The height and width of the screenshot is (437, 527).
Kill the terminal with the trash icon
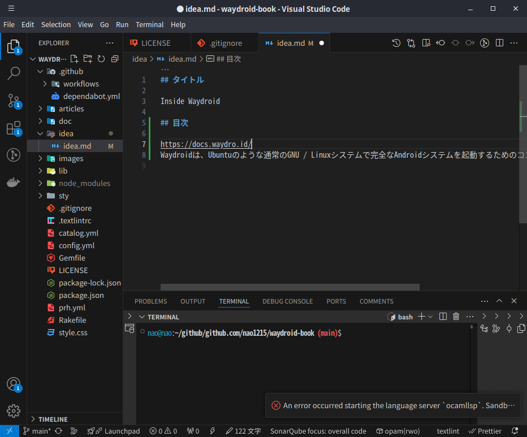(456, 317)
